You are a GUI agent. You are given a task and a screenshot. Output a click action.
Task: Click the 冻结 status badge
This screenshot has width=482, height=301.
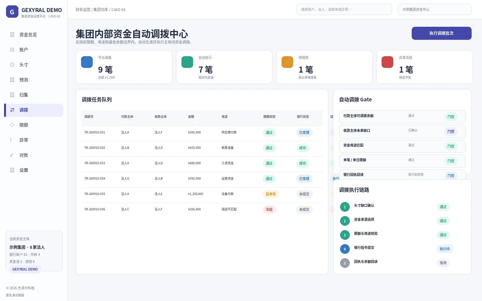pos(269,209)
